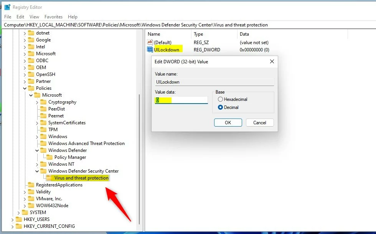Click the REG_DWORD type cell
This screenshot has height=234, width=376.
(x=207, y=49)
